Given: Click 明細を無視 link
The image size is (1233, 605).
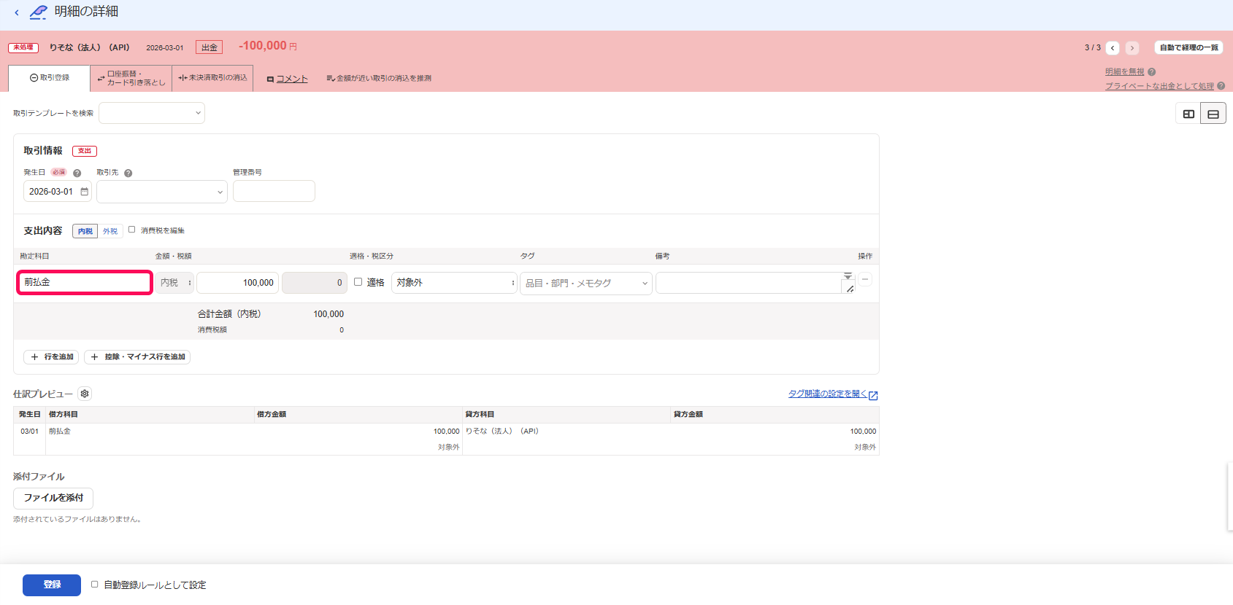Looking at the screenshot, I should click(x=1124, y=72).
